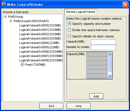
Task: Open Help for this dialog
Action: pos(79,106)
